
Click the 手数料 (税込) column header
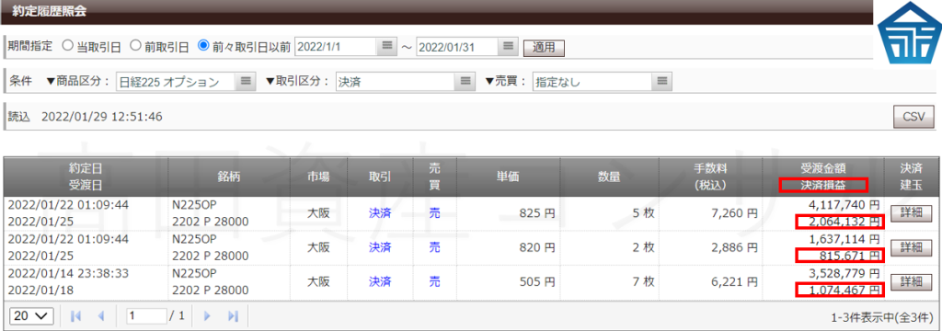[x=711, y=177]
